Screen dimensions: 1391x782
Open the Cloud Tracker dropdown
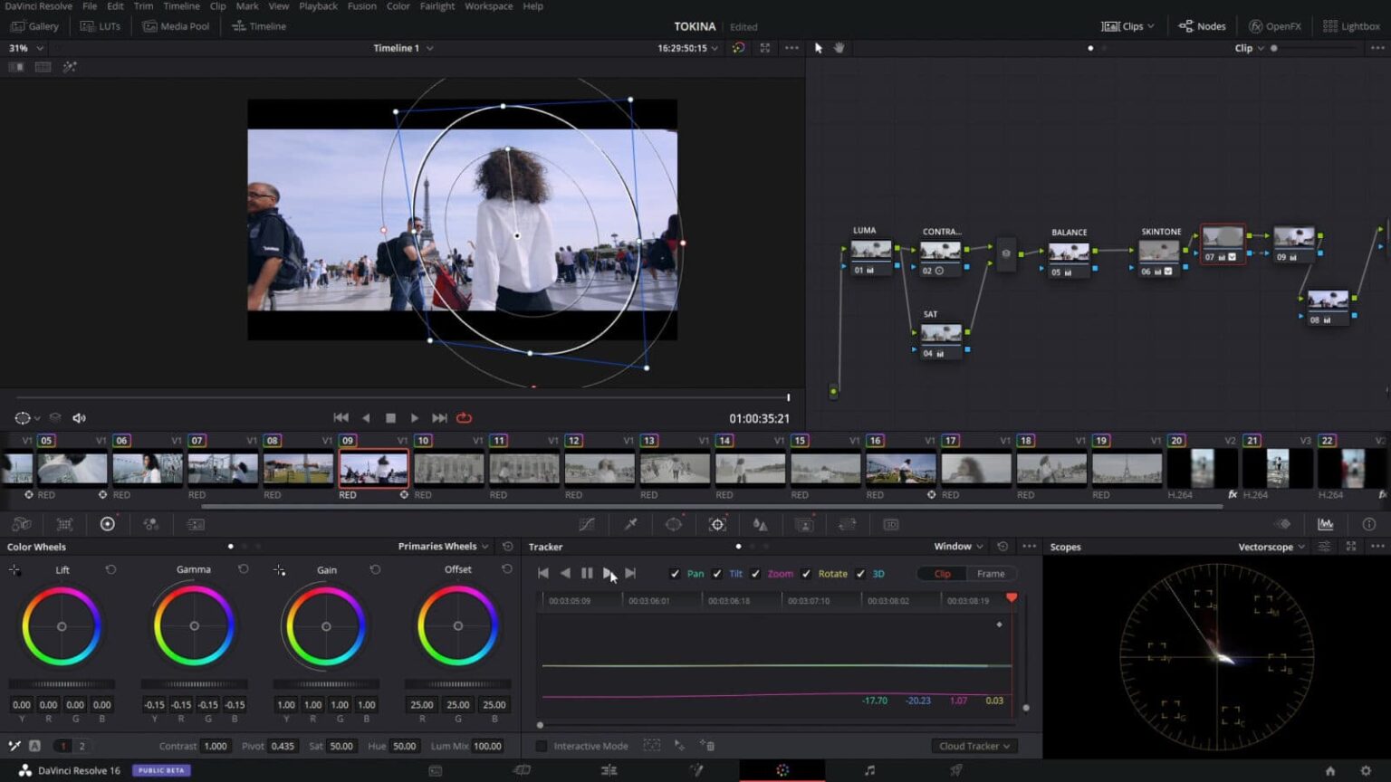973,745
